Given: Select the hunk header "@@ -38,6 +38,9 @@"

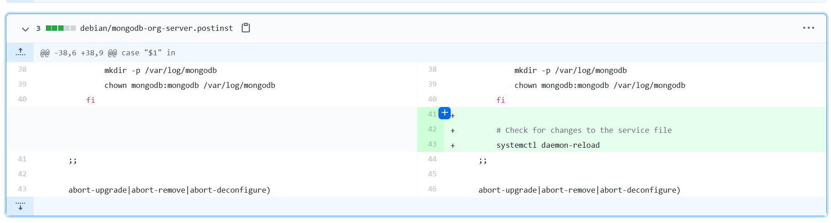Looking at the screenshot, I should coord(79,53).
